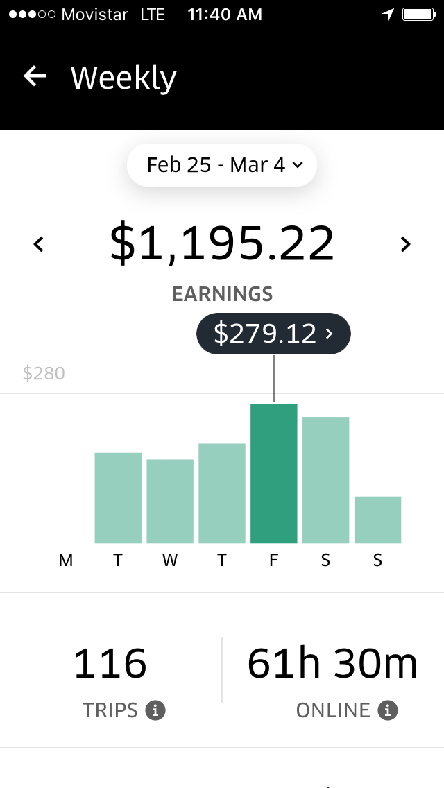The image size is (444, 788).
Task: Select Thursday's earnings bar
Action: tap(222, 493)
